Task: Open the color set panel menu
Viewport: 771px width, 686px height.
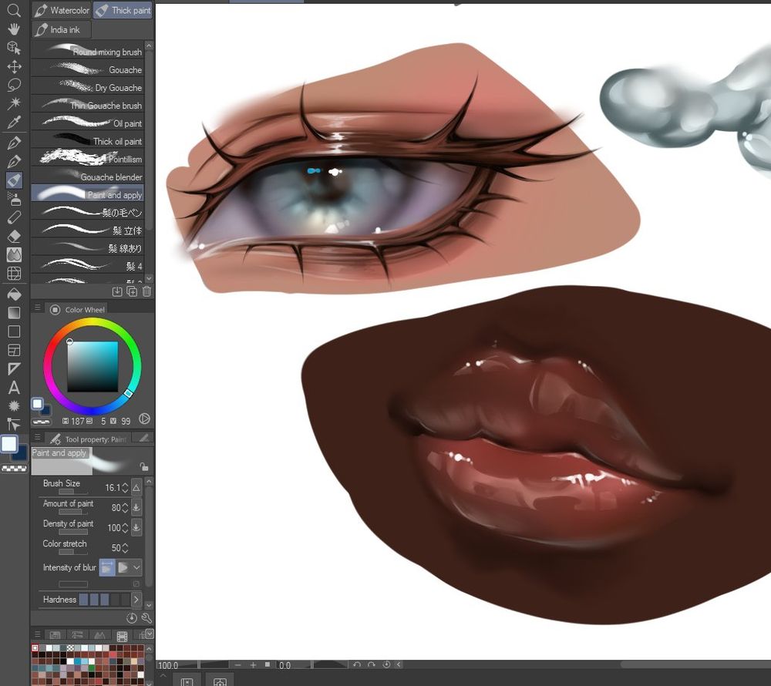Action: coord(37,634)
